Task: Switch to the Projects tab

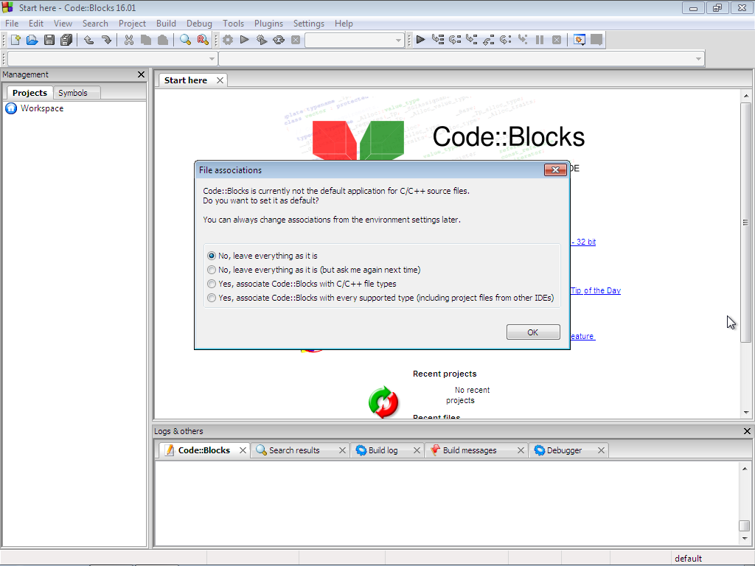Action: coord(29,93)
